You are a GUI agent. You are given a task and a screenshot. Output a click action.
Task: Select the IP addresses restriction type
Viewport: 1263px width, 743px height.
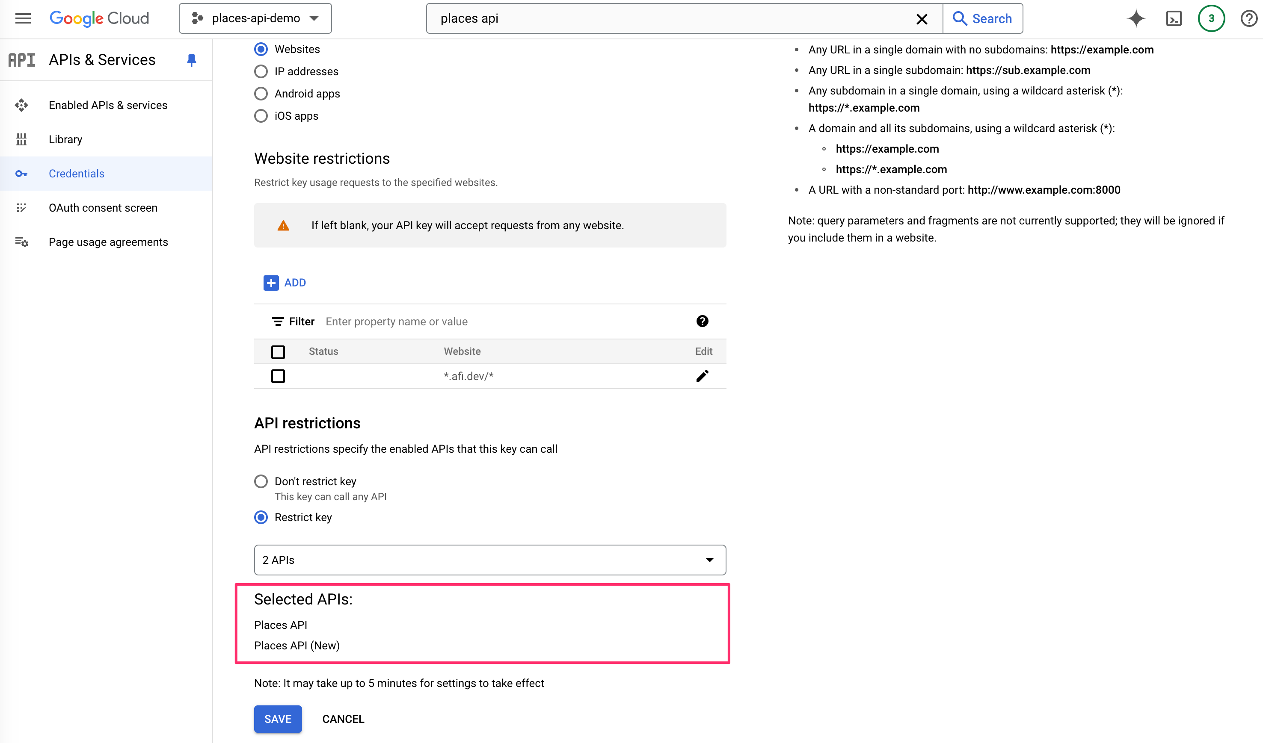[x=261, y=71]
